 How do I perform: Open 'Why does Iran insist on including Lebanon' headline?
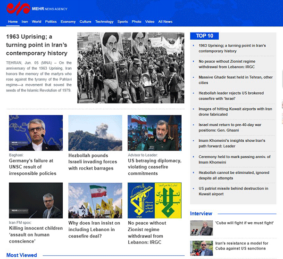[94, 229]
